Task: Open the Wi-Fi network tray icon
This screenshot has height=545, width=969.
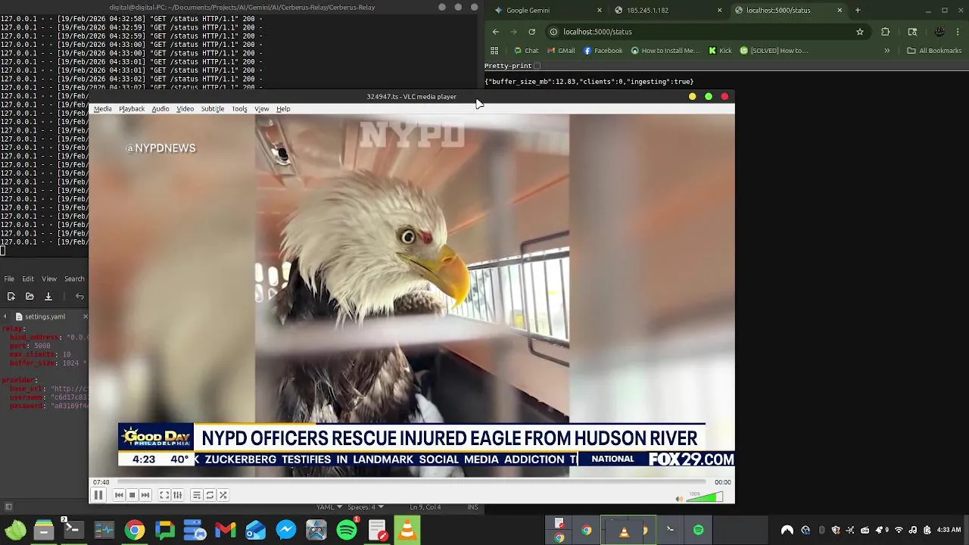Action: (x=899, y=530)
